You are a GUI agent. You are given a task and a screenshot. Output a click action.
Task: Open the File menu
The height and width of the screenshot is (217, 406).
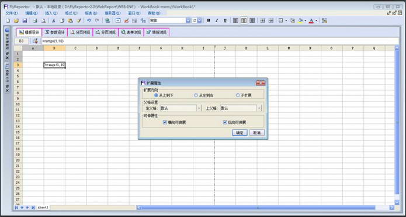click(12, 13)
